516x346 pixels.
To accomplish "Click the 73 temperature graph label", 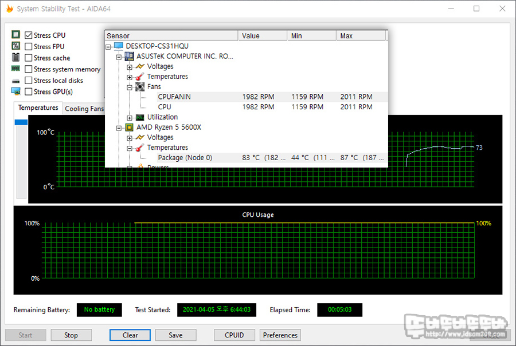I will pyautogui.click(x=479, y=148).
